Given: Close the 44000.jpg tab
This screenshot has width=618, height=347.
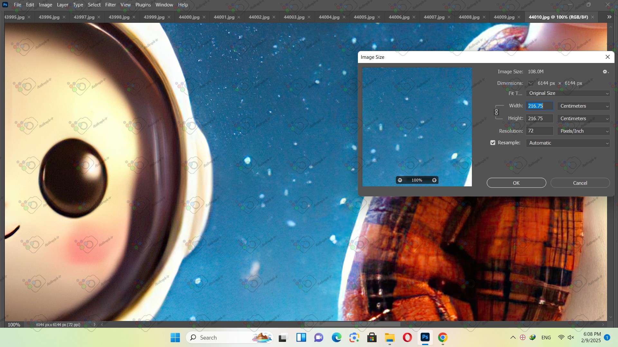Looking at the screenshot, I should (204, 17).
